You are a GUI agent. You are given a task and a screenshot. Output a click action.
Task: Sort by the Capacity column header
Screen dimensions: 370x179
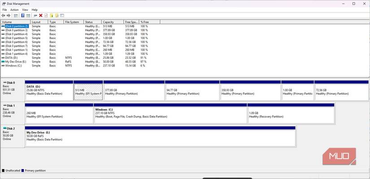click(x=113, y=22)
